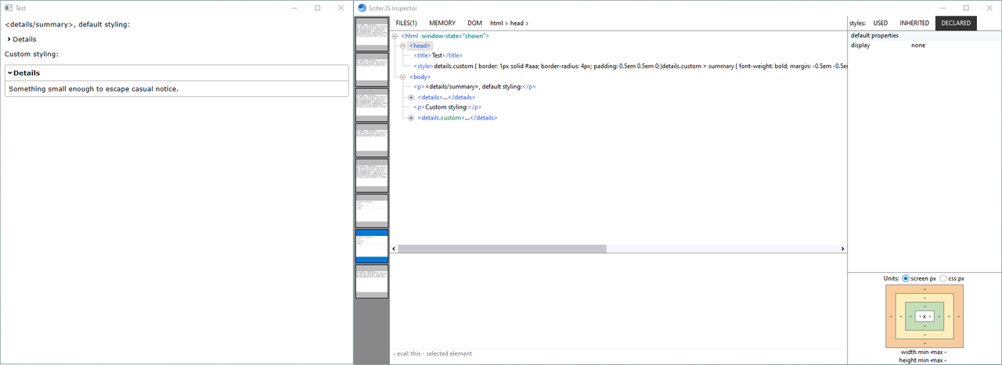Click the box model content box

click(925, 316)
